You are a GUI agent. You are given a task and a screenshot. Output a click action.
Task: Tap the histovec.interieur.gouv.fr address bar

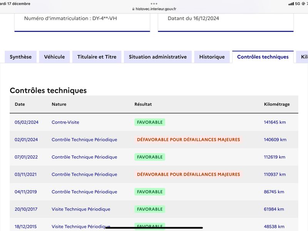(154, 9)
